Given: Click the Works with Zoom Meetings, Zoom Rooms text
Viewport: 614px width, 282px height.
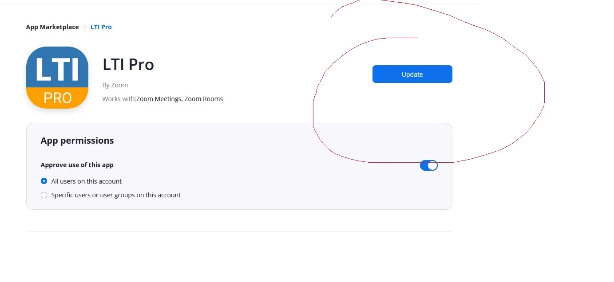Looking at the screenshot, I should 163,99.
